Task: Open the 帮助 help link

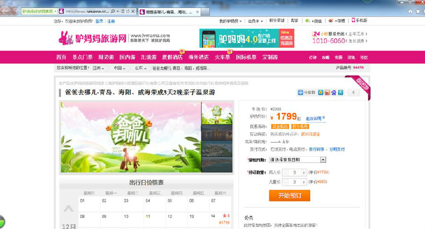Action: [295, 21]
